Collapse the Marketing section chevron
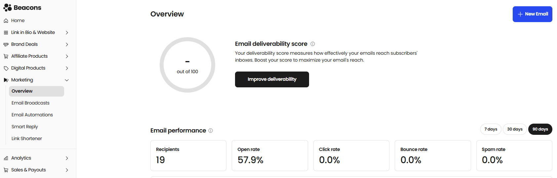The height and width of the screenshot is (178, 557). click(67, 80)
